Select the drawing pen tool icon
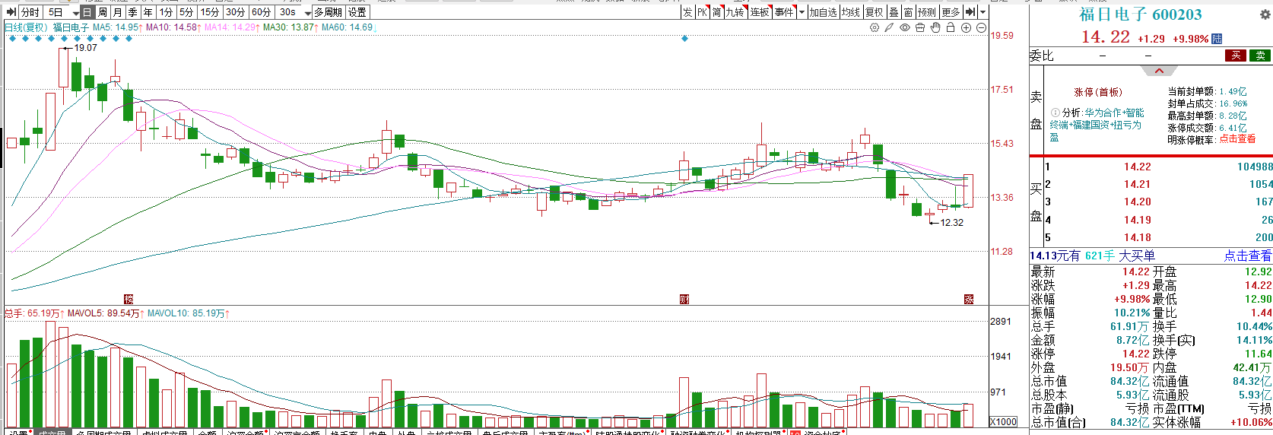Screen dimensions: 1273x435 tap(889, 27)
